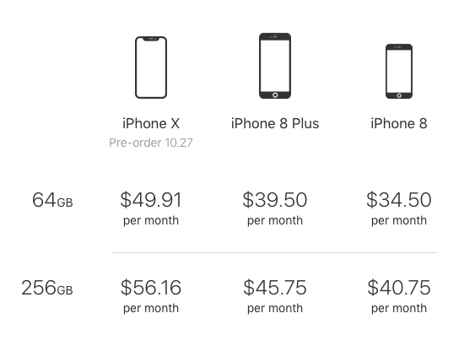
Task: Click the home button on iPhone 8 Plus icon
Action: click(275, 95)
